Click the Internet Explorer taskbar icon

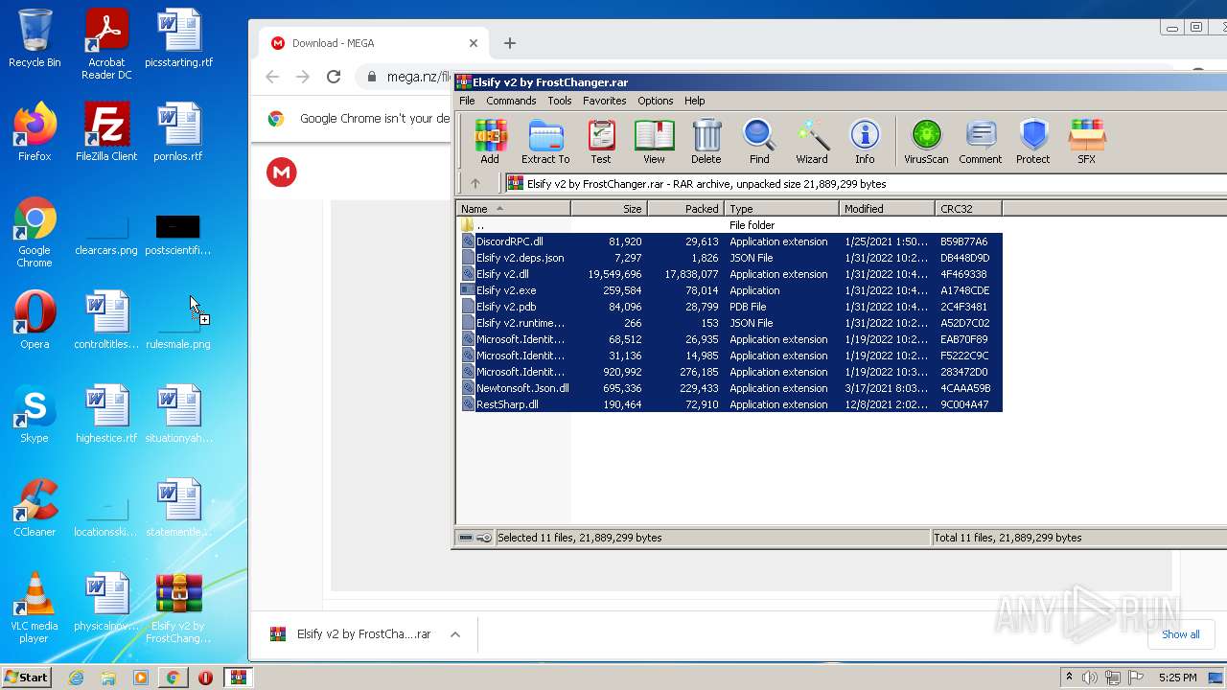click(77, 678)
